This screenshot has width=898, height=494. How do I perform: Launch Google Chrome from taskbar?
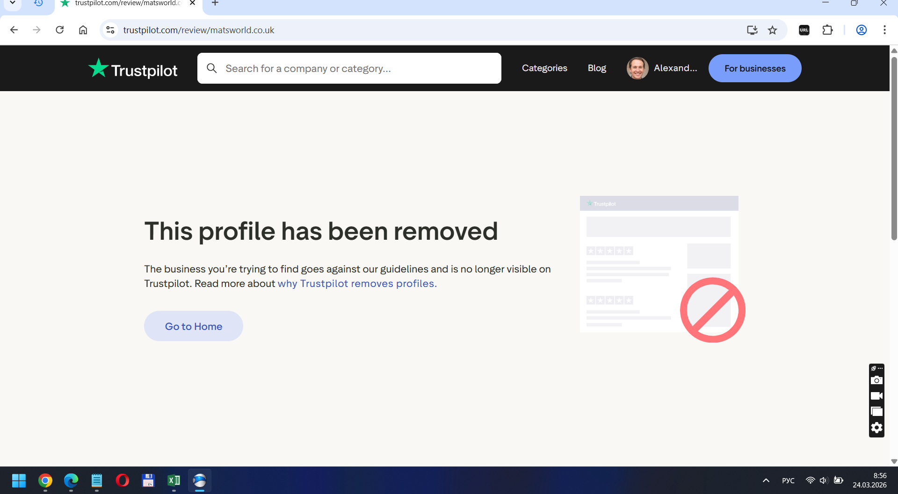pyautogui.click(x=45, y=480)
